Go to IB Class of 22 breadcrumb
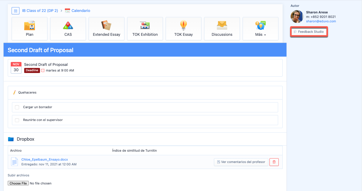The width and height of the screenshot is (362, 191). pos(40,11)
